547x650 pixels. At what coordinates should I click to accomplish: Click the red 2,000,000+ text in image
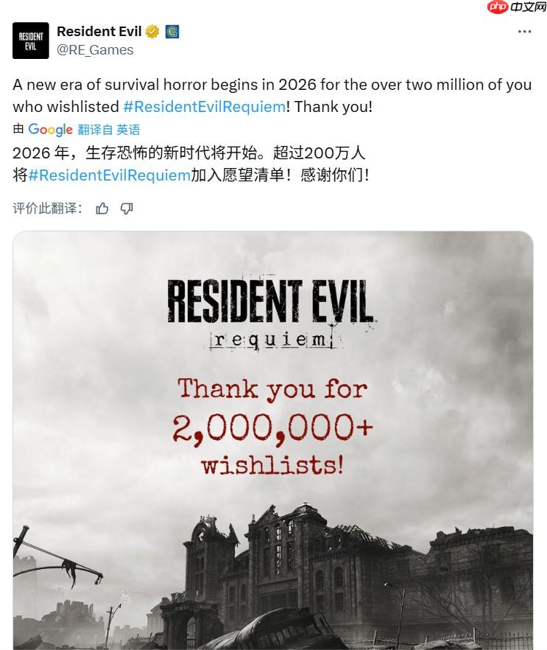coord(273,429)
